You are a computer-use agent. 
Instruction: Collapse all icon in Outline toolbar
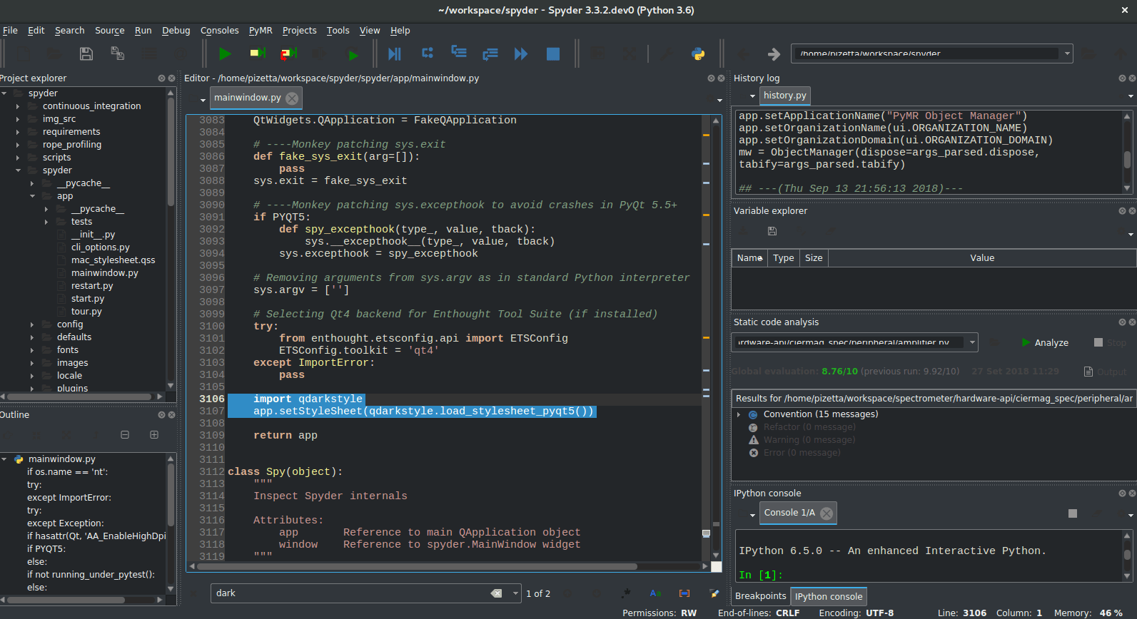(x=125, y=434)
